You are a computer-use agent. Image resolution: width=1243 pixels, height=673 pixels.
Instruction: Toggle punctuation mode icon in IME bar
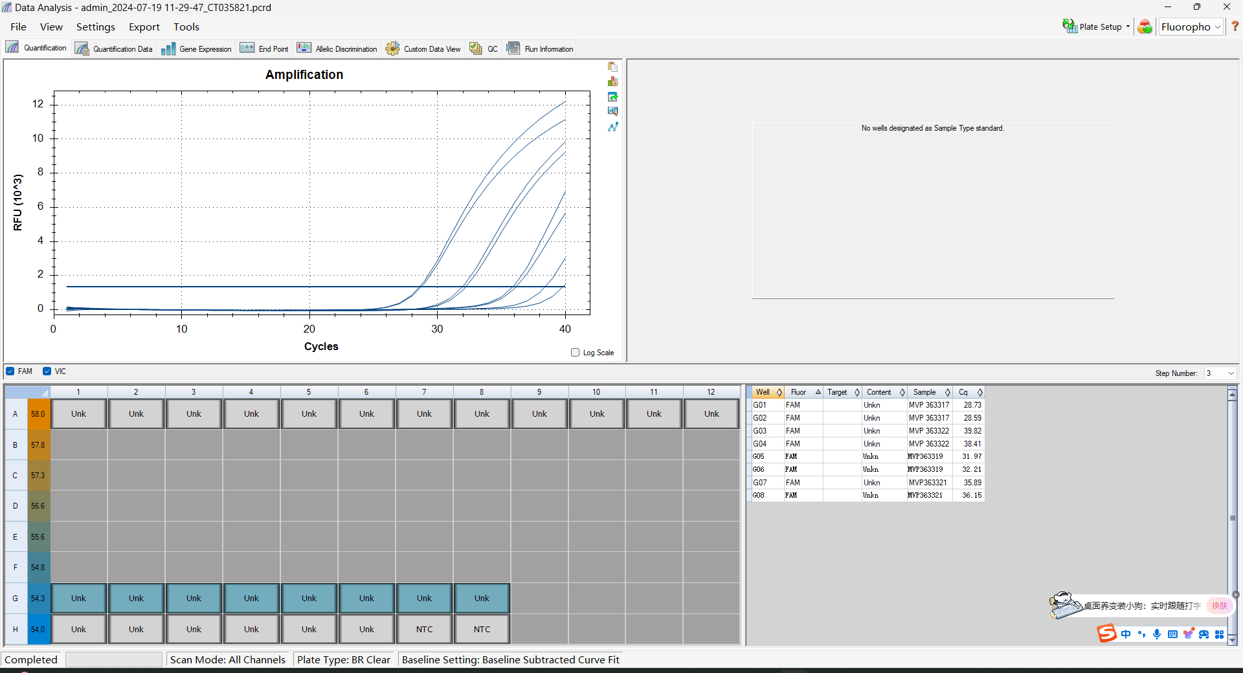1141,634
